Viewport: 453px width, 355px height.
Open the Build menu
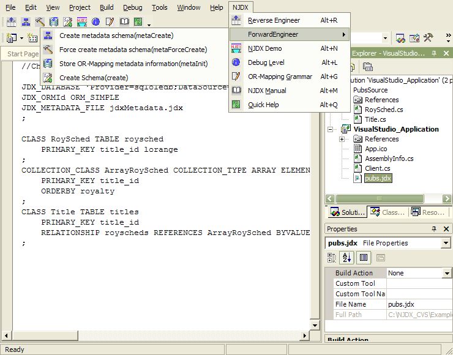(x=107, y=7)
